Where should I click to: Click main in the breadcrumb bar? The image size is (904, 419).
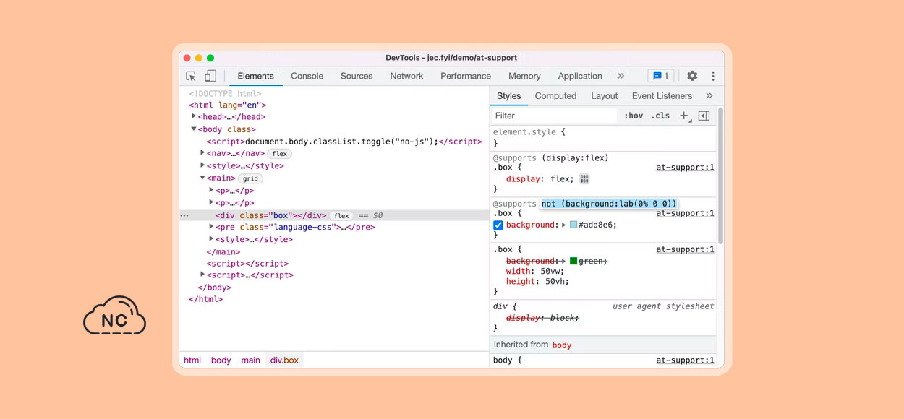click(251, 360)
